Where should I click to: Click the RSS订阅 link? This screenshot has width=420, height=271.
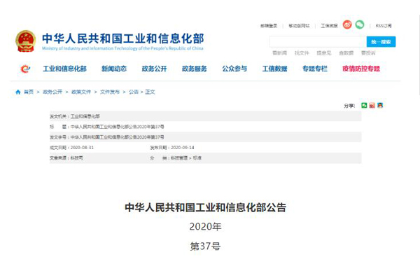tap(384, 26)
